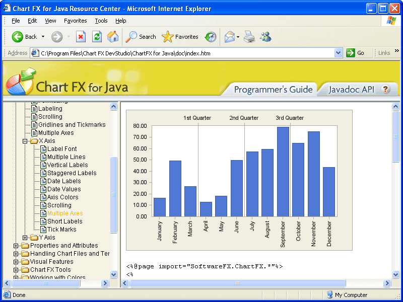
Task: Open the Tools menu
Action: click(x=101, y=21)
